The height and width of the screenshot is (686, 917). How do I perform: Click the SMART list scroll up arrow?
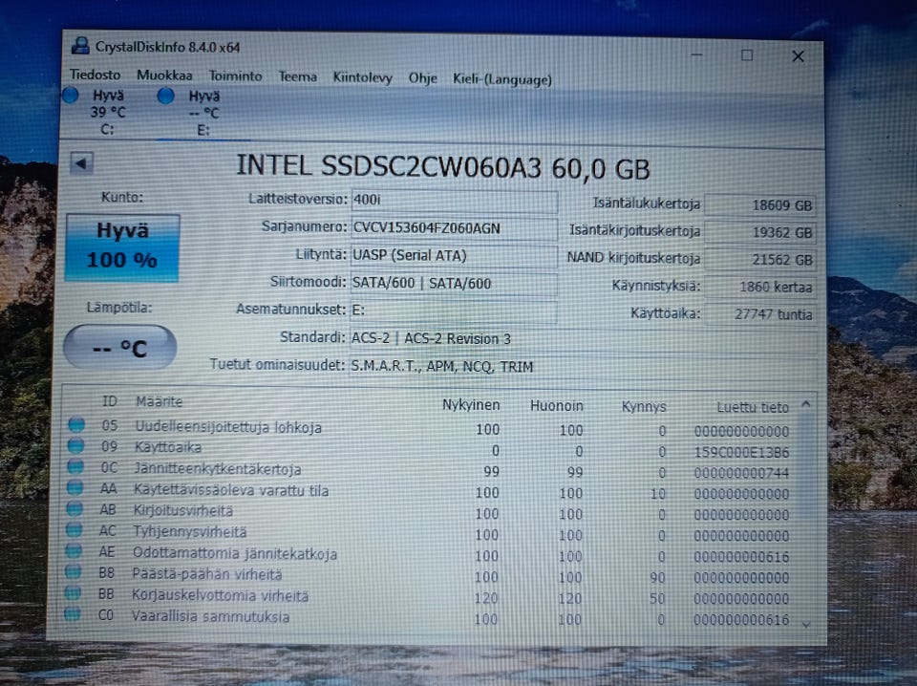pos(806,403)
